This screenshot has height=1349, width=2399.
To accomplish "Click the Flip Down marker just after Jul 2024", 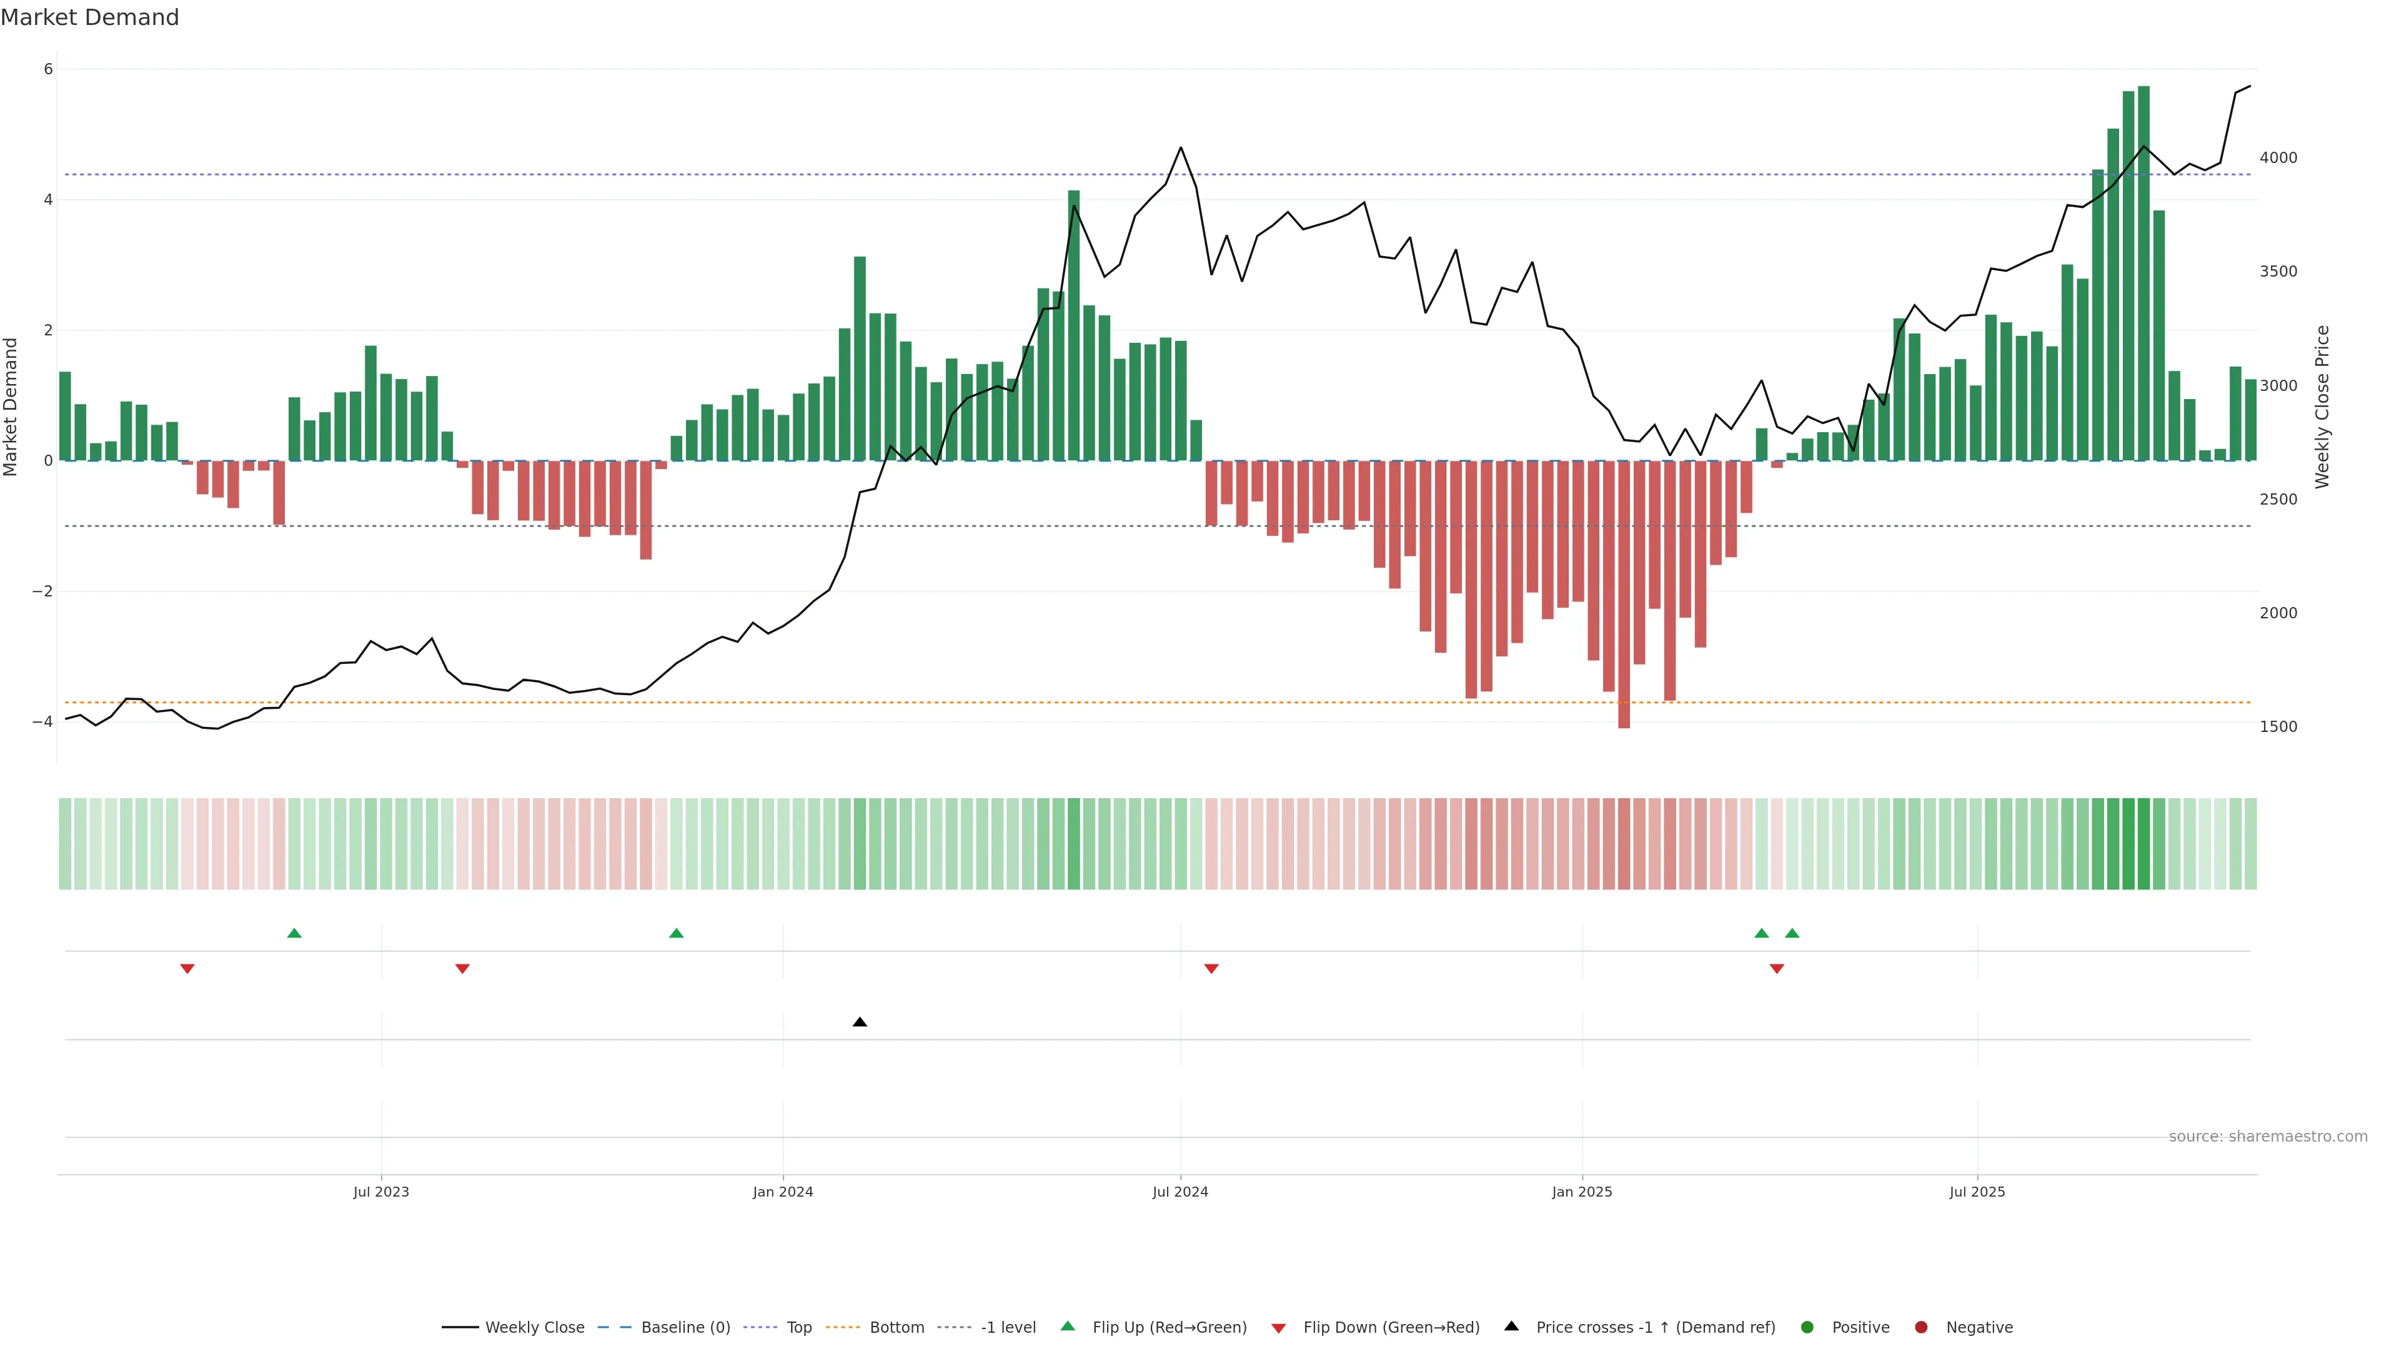I will click(1211, 969).
